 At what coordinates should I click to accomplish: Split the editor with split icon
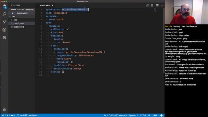(157, 5)
